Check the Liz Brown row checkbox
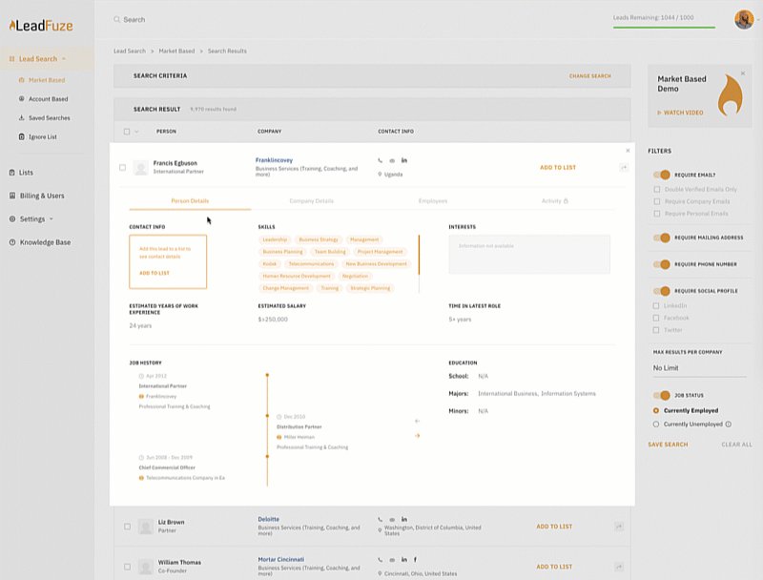This screenshot has width=763, height=580. tap(127, 527)
